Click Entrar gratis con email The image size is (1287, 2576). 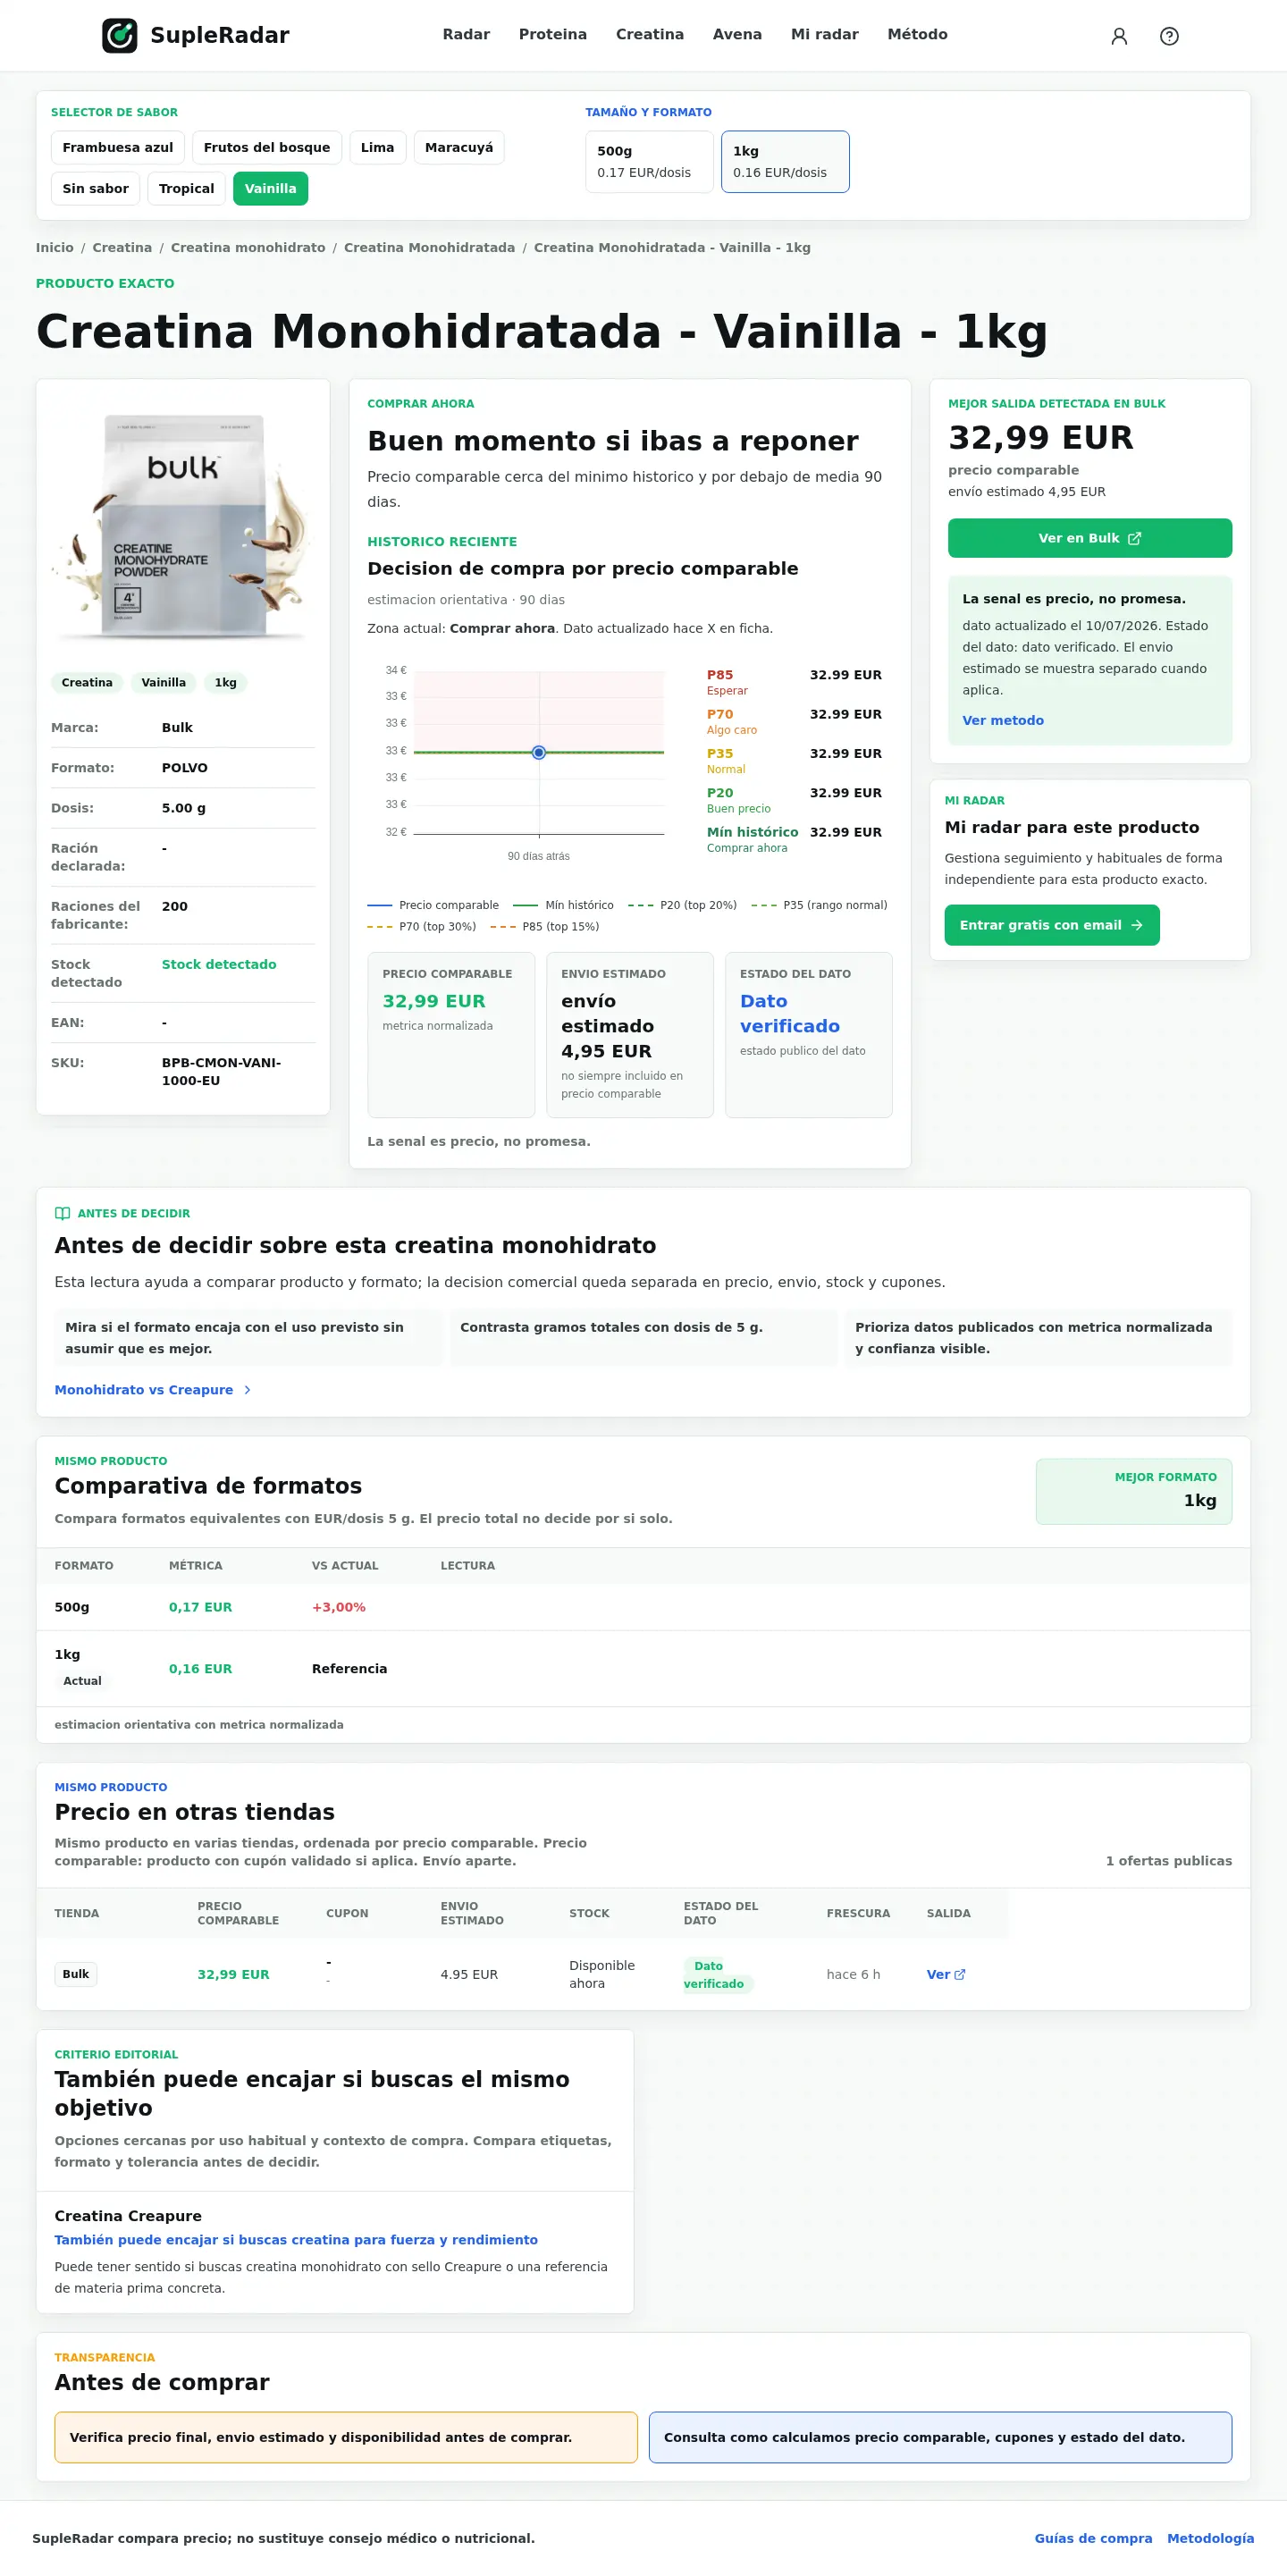click(x=1052, y=925)
